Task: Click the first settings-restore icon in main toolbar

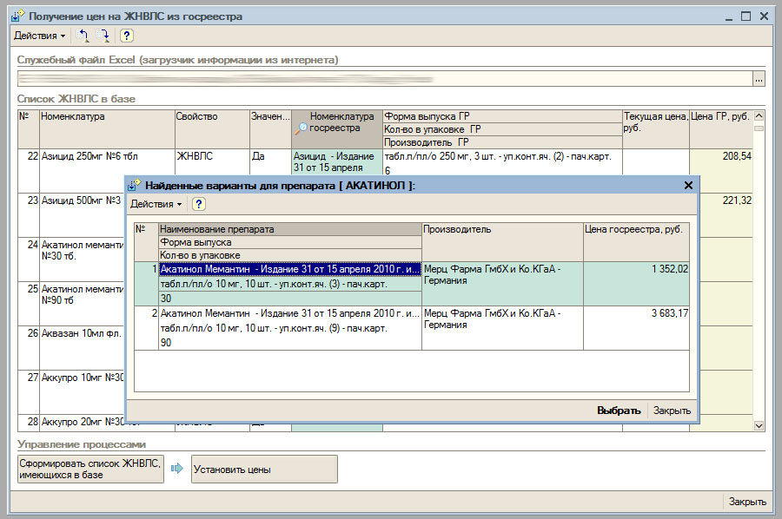Action: tap(84, 36)
